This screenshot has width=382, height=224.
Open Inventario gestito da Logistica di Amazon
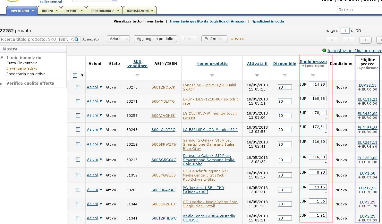(x=208, y=21)
